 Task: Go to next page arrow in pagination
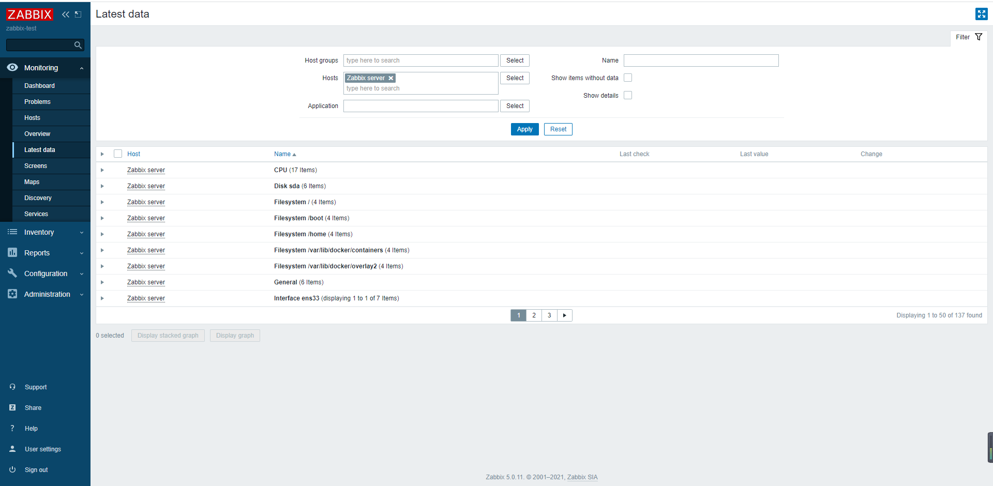565,315
